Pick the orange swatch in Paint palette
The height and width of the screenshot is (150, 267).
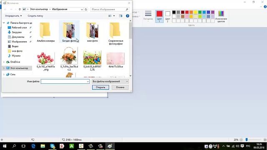(191, 12)
